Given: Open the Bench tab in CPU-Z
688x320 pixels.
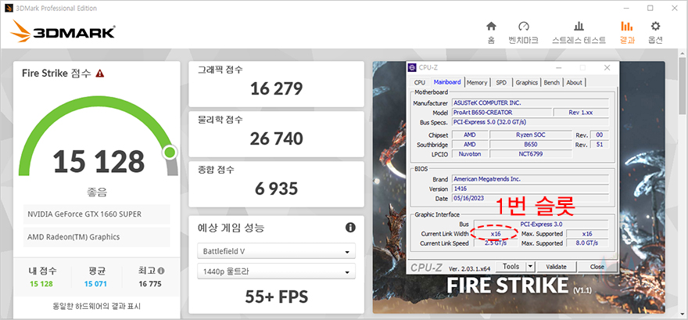Looking at the screenshot, I should (551, 82).
